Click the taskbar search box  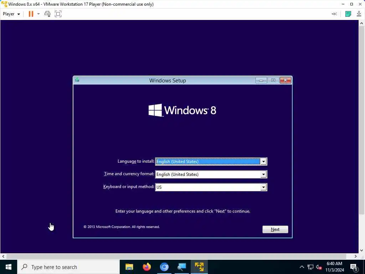point(68,267)
